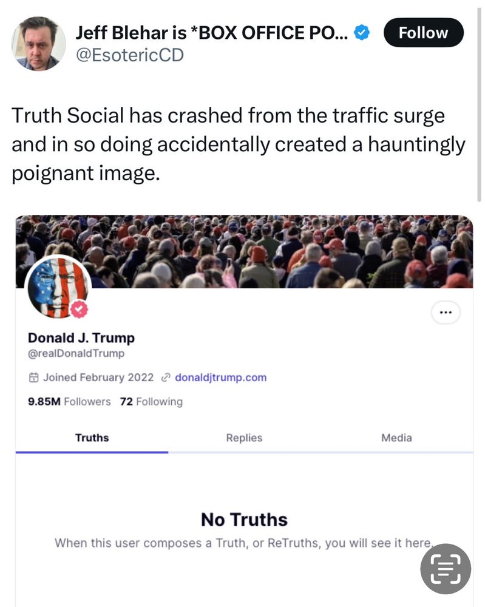The image size is (485, 607).
Task: Expand options for the embedded Truth Social profile
Action: point(446,312)
